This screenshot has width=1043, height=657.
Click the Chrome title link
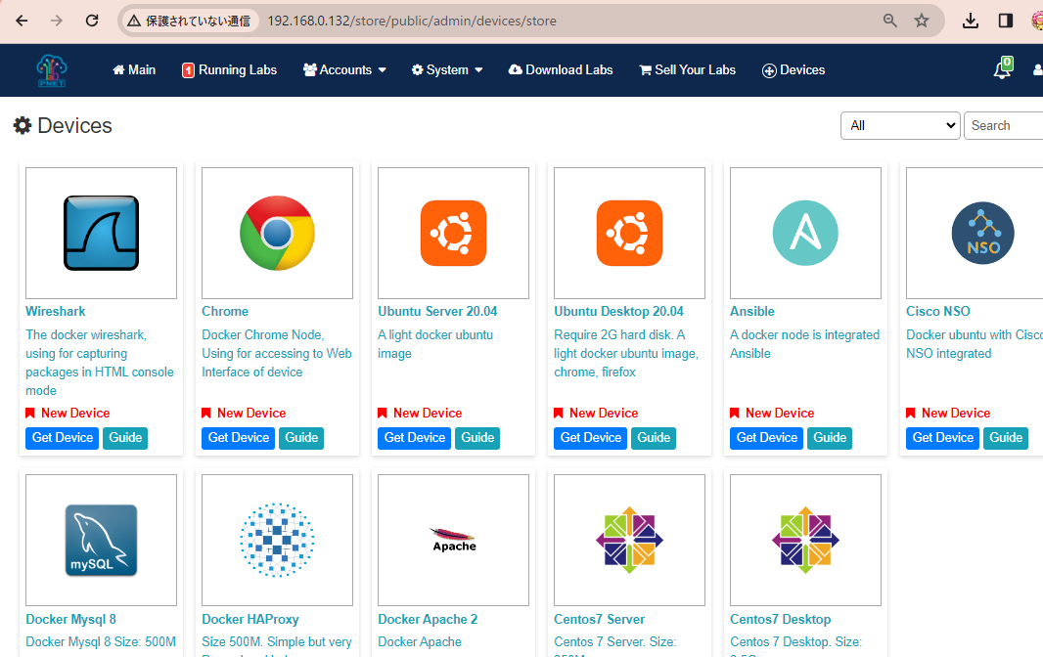pos(225,311)
